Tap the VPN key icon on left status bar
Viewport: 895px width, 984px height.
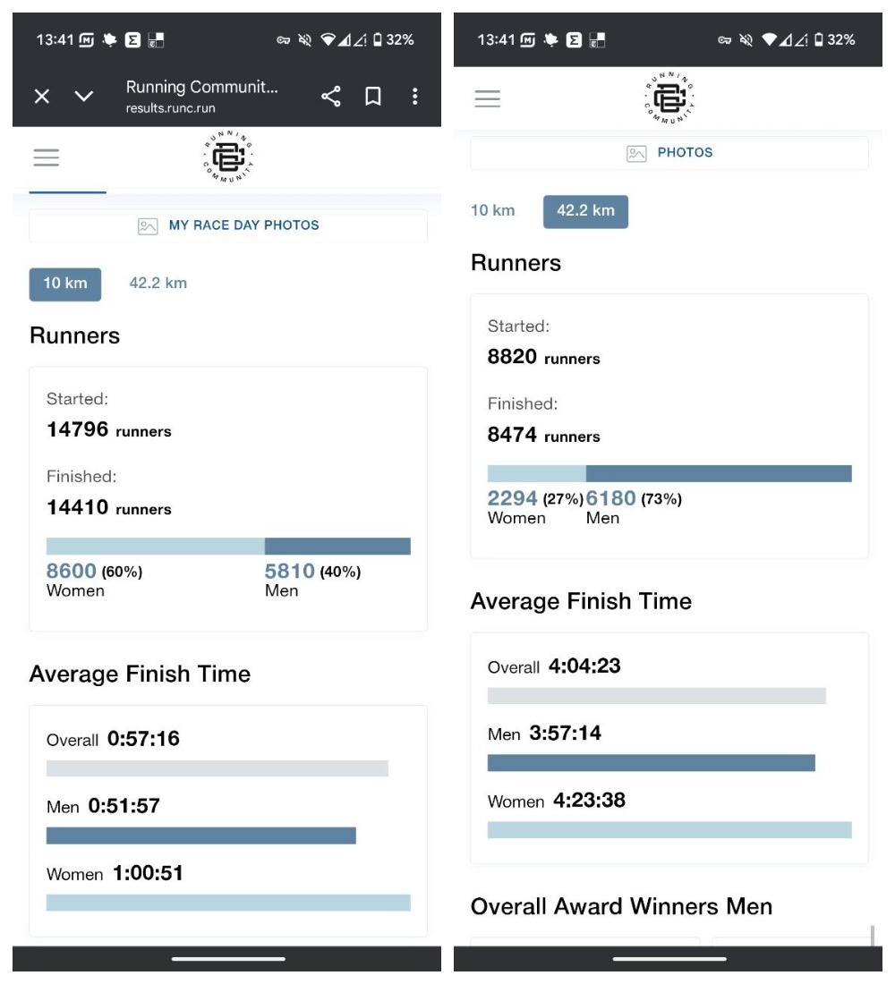[x=283, y=40]
